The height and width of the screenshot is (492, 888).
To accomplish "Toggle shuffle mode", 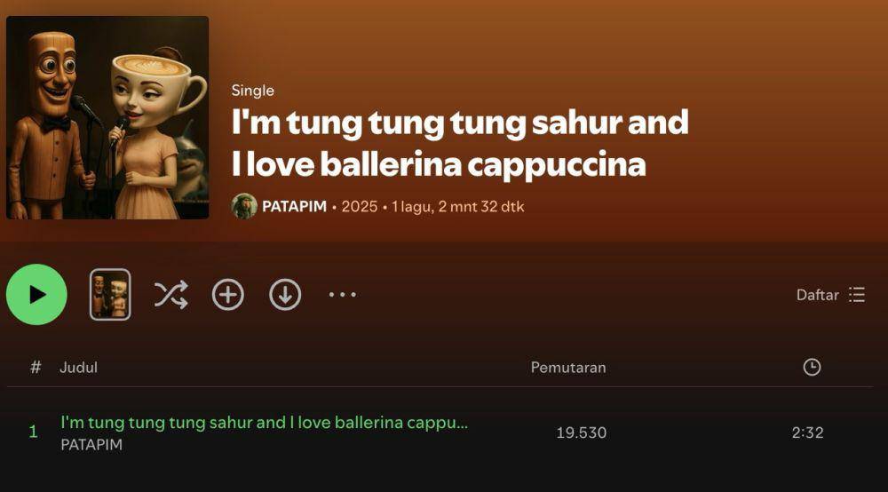I will tap(170, 295).
